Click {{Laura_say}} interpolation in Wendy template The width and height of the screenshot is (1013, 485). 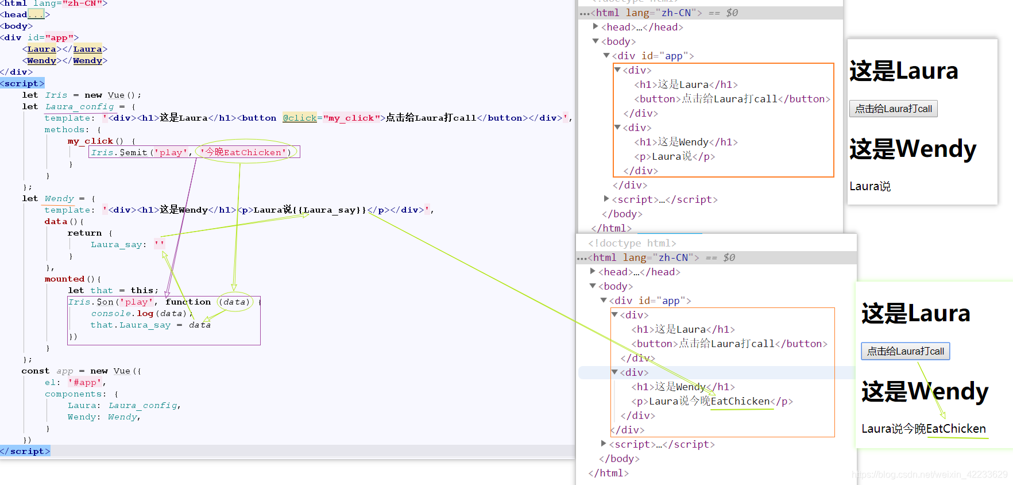[x=329, y=210]
